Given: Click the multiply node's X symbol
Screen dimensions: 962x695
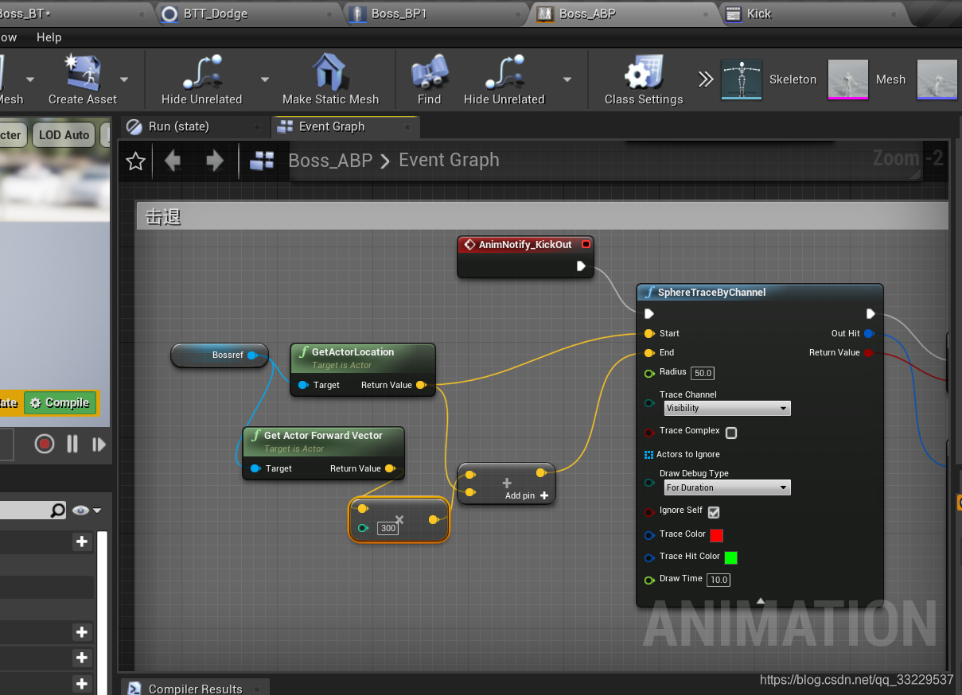Looking at the screenshot, I should [x=399, y=519].
